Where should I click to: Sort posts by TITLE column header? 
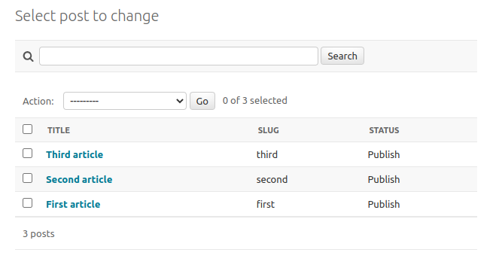coord(59,130)
